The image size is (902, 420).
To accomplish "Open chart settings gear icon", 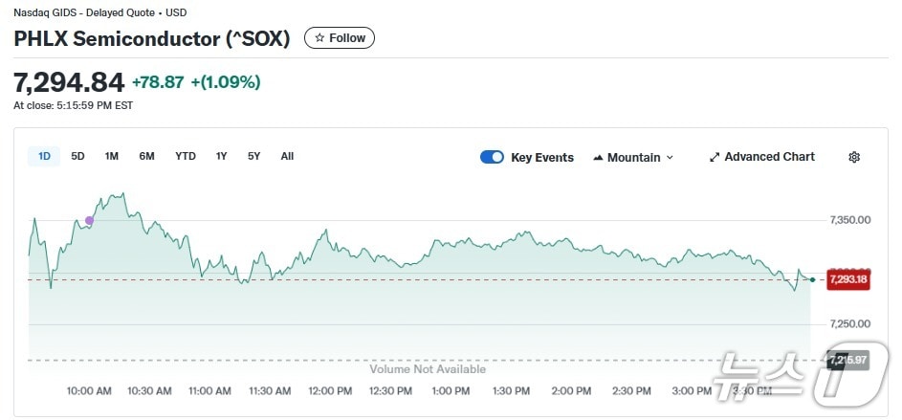I will click(x=854, y=157).
